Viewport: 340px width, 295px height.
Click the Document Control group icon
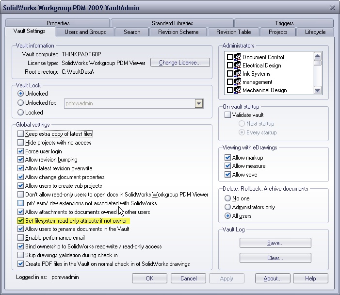(238, 57)
